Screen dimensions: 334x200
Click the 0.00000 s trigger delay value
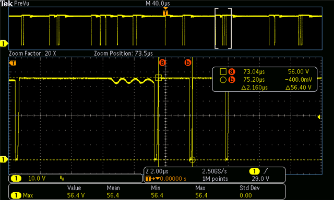pos(173,179)
